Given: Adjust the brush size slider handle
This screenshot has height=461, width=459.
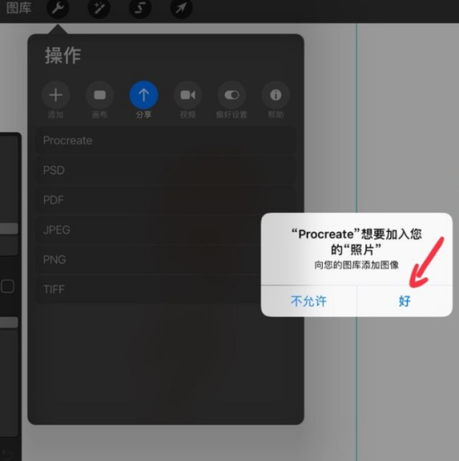Looking at the screenshot, I should 9,228.
